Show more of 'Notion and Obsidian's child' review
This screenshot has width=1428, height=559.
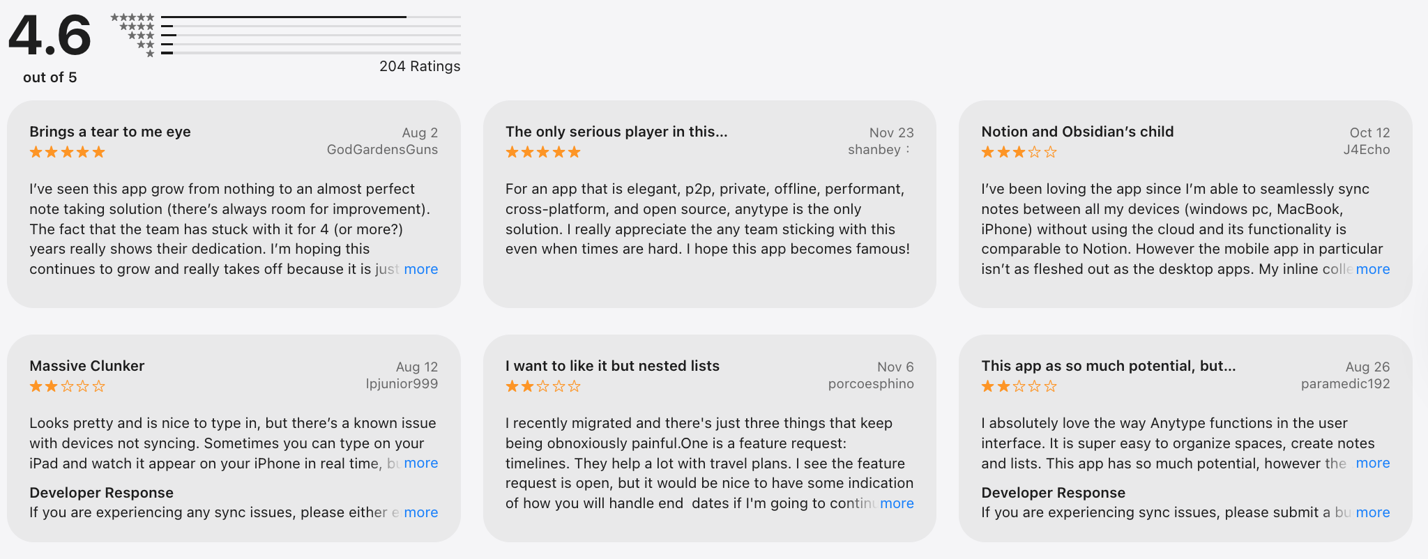click(x=1372, y=269)
